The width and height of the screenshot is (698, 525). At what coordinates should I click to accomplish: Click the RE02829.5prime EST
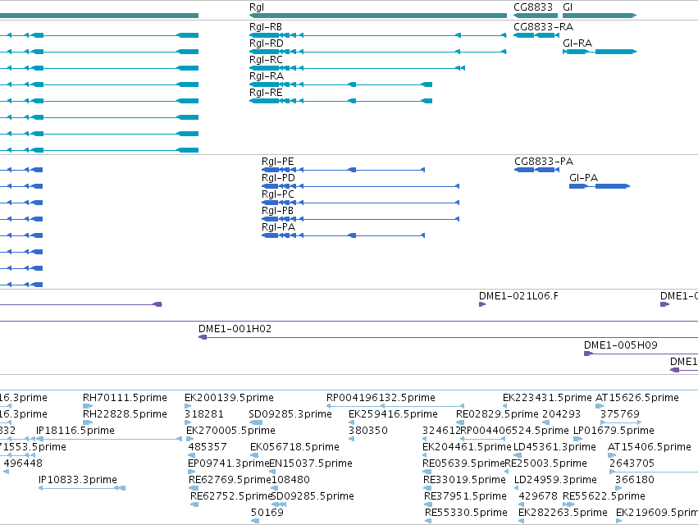coord(460,422)
